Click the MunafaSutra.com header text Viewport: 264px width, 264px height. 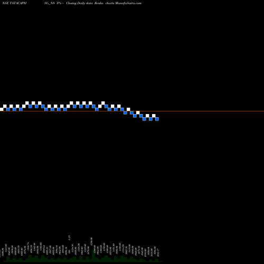(128, 3)
